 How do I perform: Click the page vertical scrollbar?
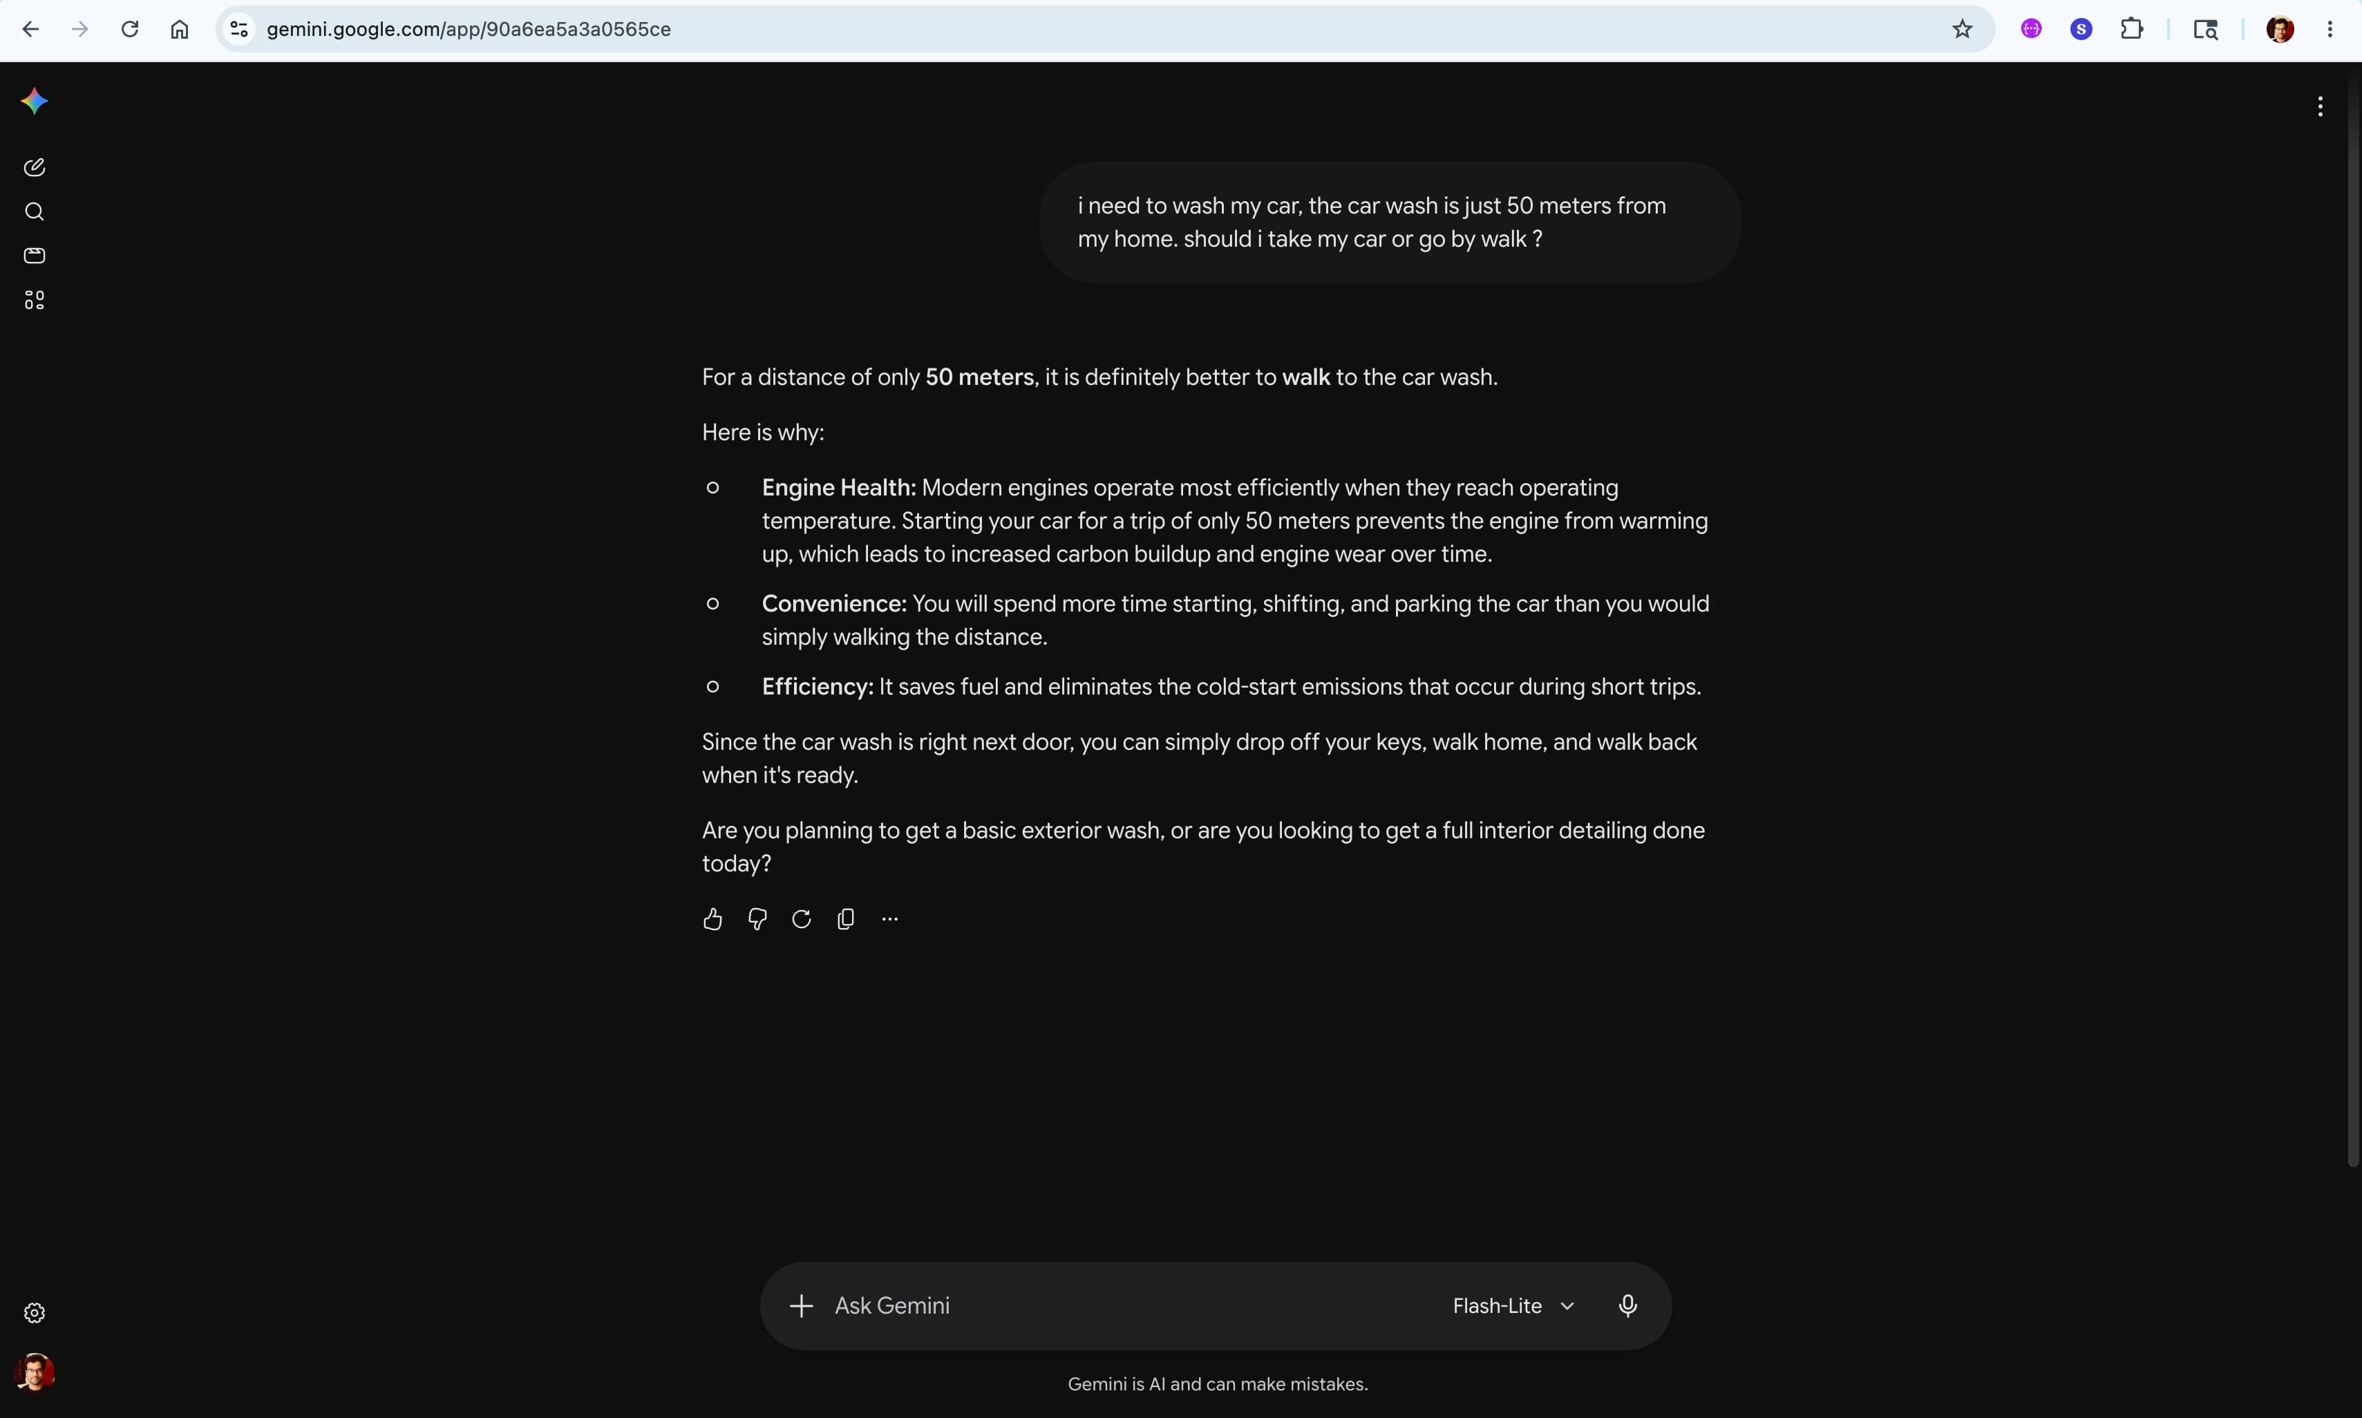pyautogui.click(x=2354, y=612)
